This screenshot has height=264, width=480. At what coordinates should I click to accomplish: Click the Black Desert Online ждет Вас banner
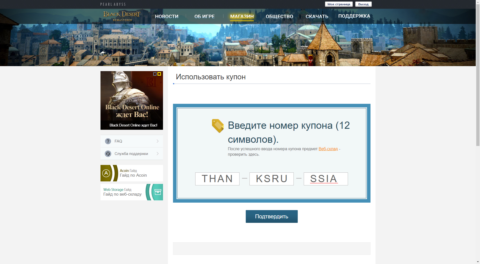click(132, 100)
